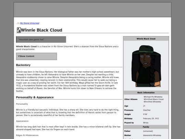Click the Personality subheading
This screenshot has width=185, height=139.
tap(22, 104)
